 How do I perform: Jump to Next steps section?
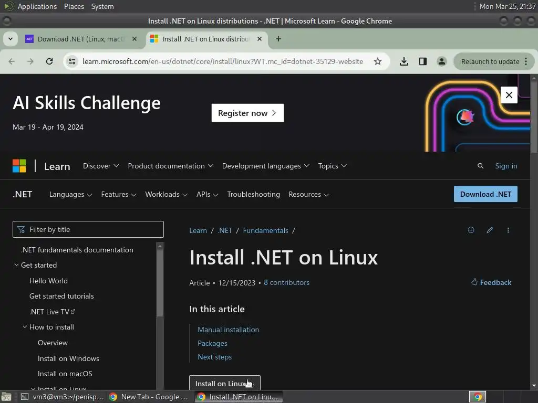pos(214,357)
